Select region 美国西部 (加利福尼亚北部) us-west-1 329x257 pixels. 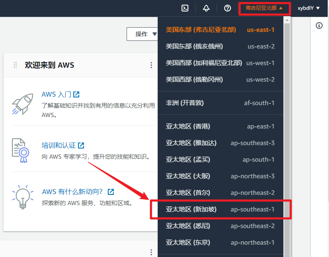pyautogui.click(x=220, y=63)
